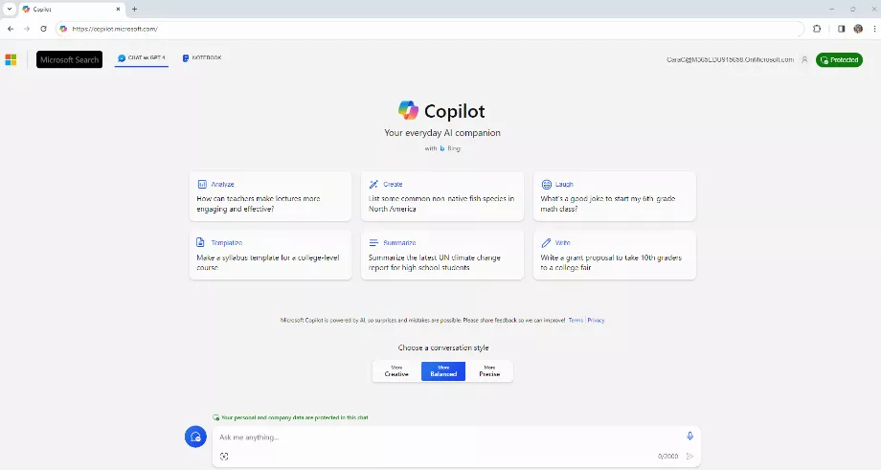Viewport: 881px width, 470px height.
Task: Open the Terms link
Action: 576,320
